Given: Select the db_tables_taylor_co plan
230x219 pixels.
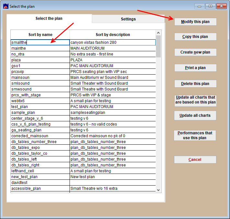Looking at the screenshot, I should (40, 153).
